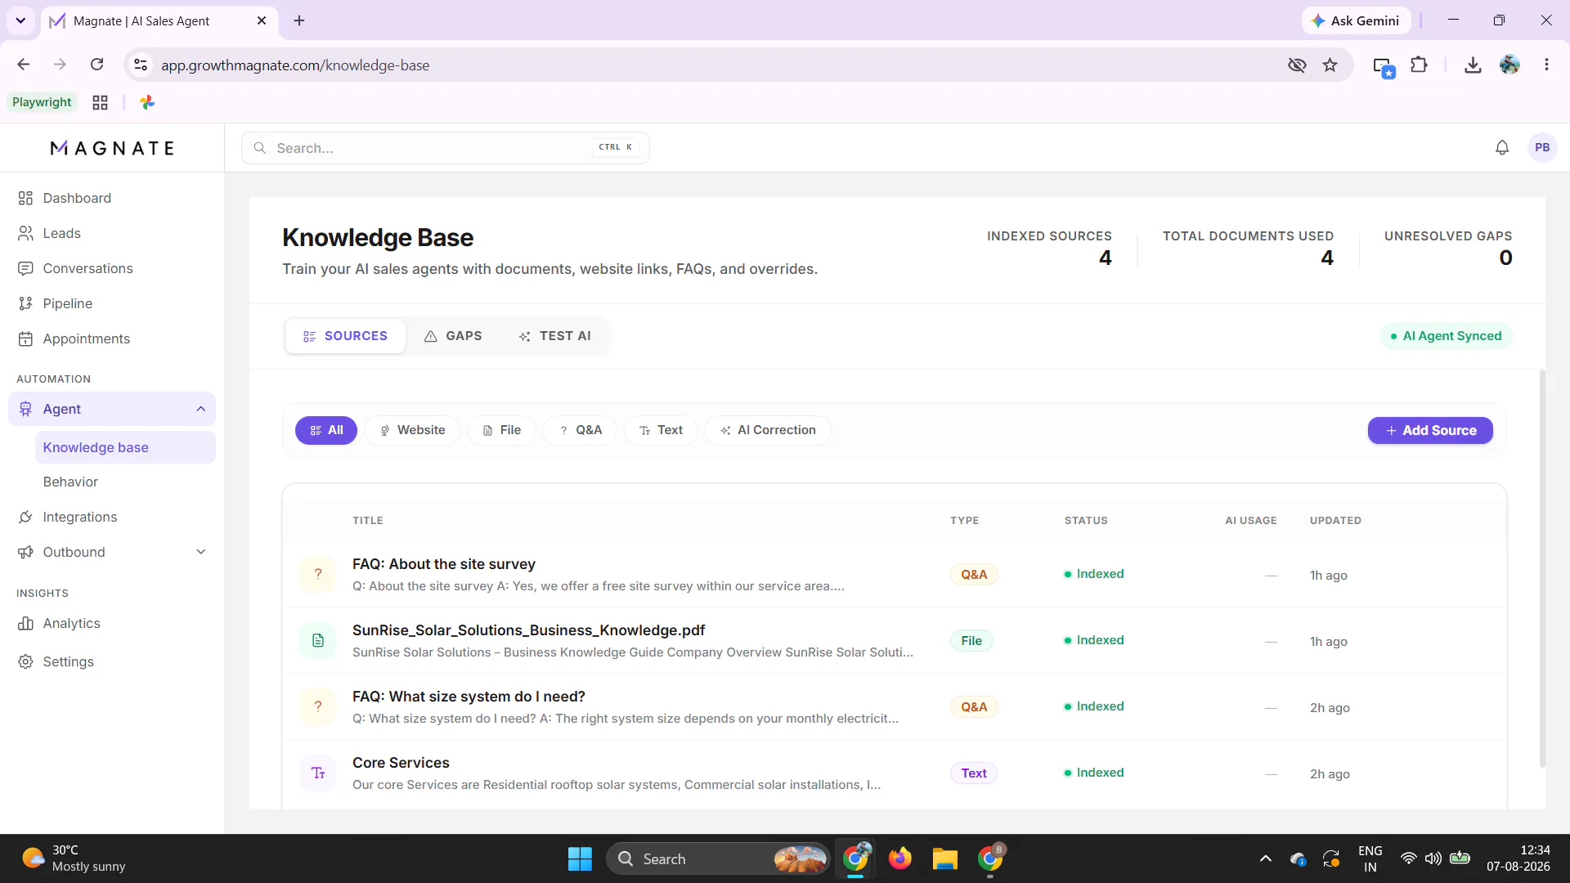The width and height of the screenshot is (1570, 883).
Task: Click the Text type badge
Action: [974, 773]
